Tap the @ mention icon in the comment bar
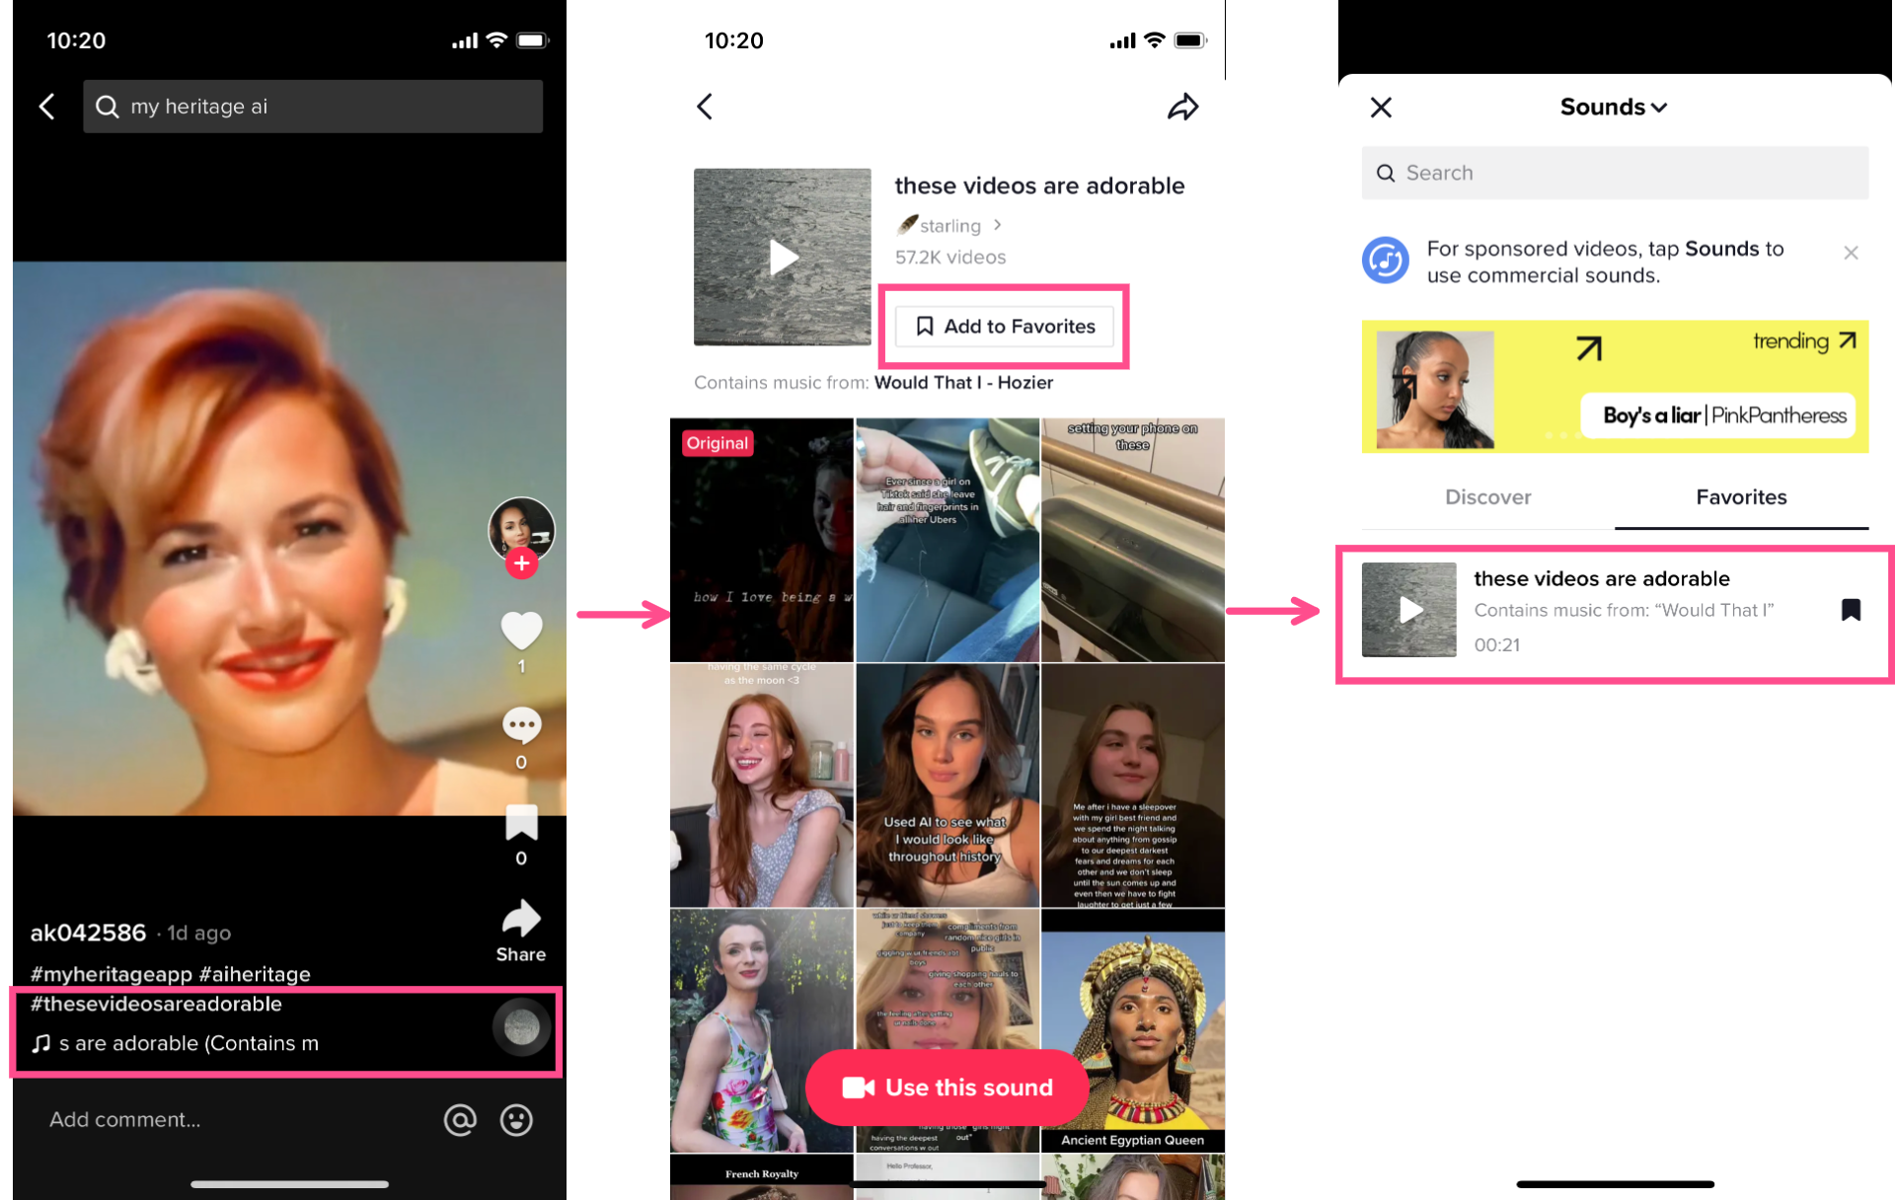Image resolution: width=1895 pixels, height=1200 pixels. 460,1119
